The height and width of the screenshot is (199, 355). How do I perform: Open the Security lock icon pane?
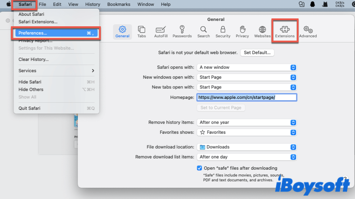[x=223, y=32]
